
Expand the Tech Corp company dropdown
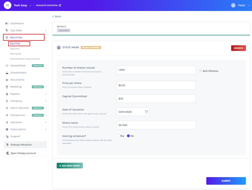pyautogui.click(x=30, y=5)
